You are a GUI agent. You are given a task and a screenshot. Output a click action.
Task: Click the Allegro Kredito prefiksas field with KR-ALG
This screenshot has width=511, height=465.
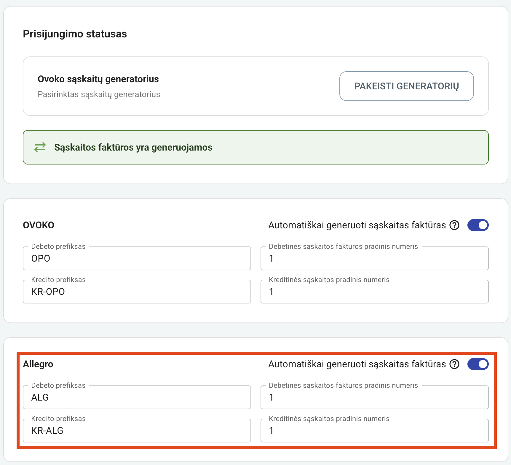137,431
